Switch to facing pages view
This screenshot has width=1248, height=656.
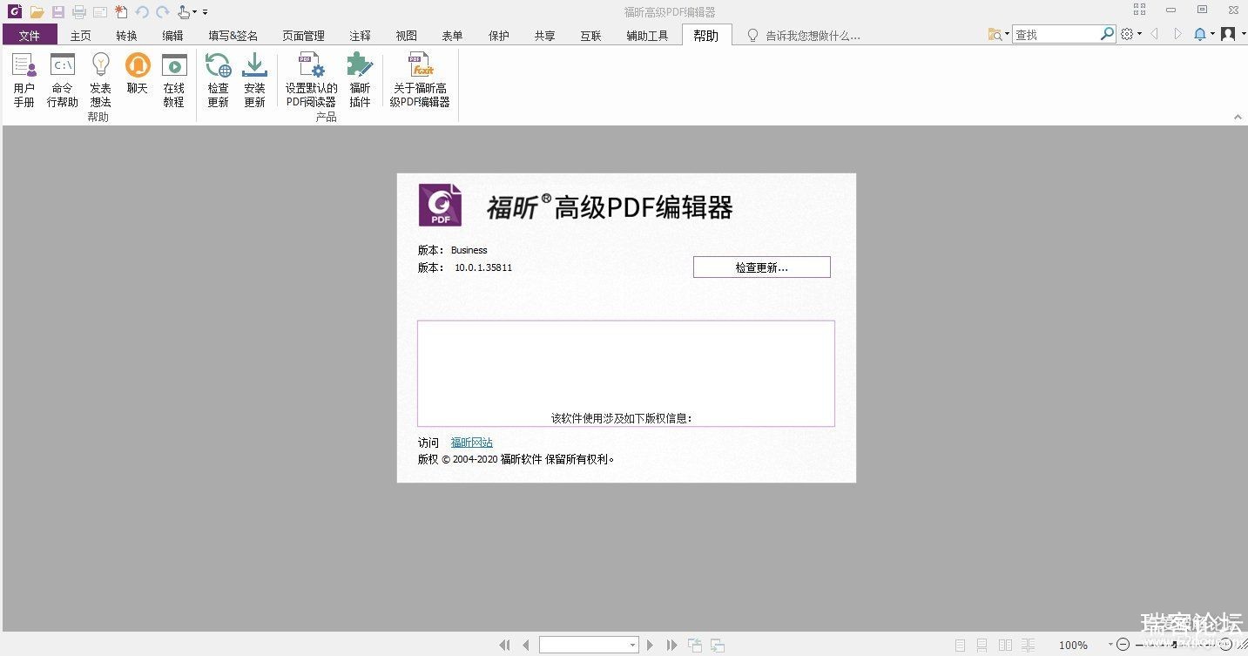pos(1005,646)
